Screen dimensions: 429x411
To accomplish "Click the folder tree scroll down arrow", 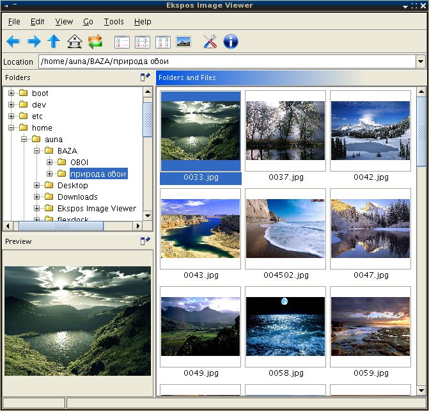I will coord(148,216).
